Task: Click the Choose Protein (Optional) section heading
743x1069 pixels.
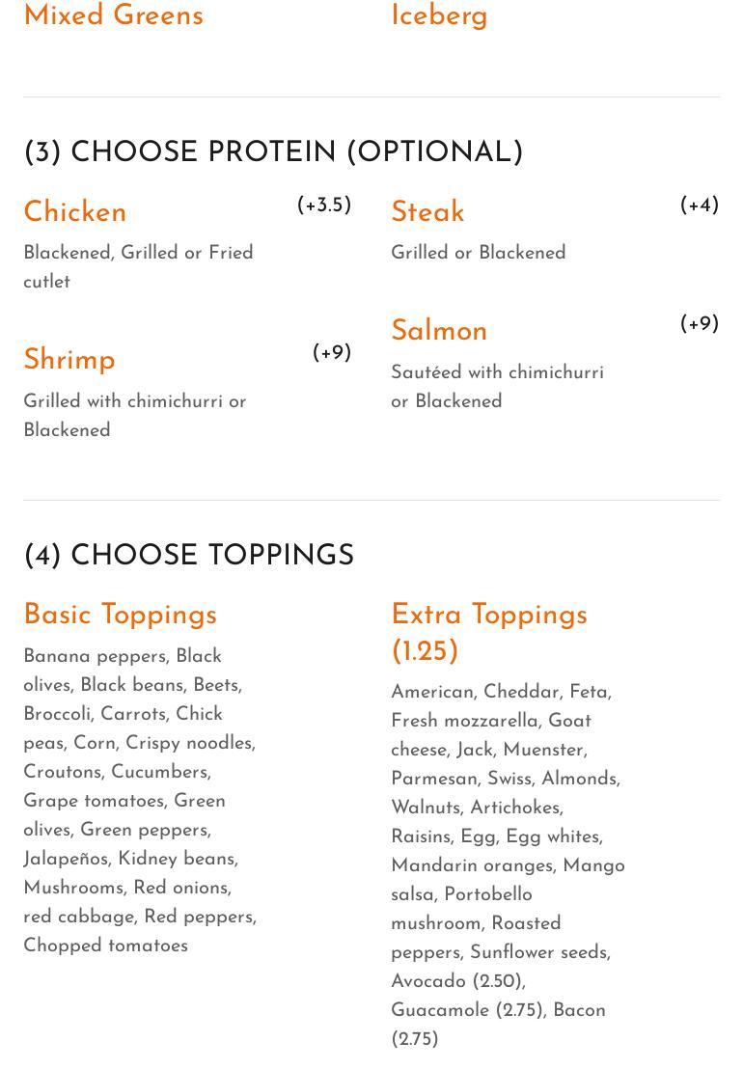Action: (x=273, y=152)
